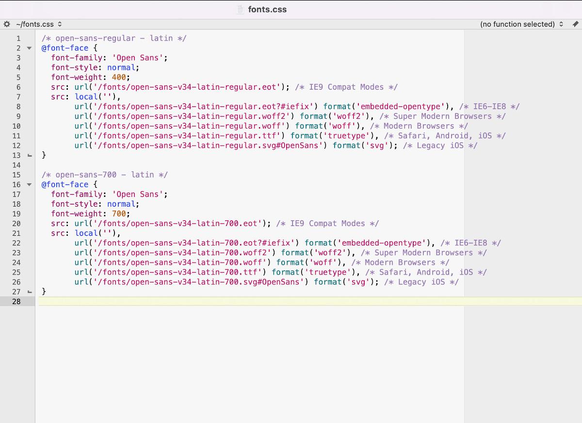Click the normal value on line 4
This screenshot has height=423, width=582.
pos(122,67)
